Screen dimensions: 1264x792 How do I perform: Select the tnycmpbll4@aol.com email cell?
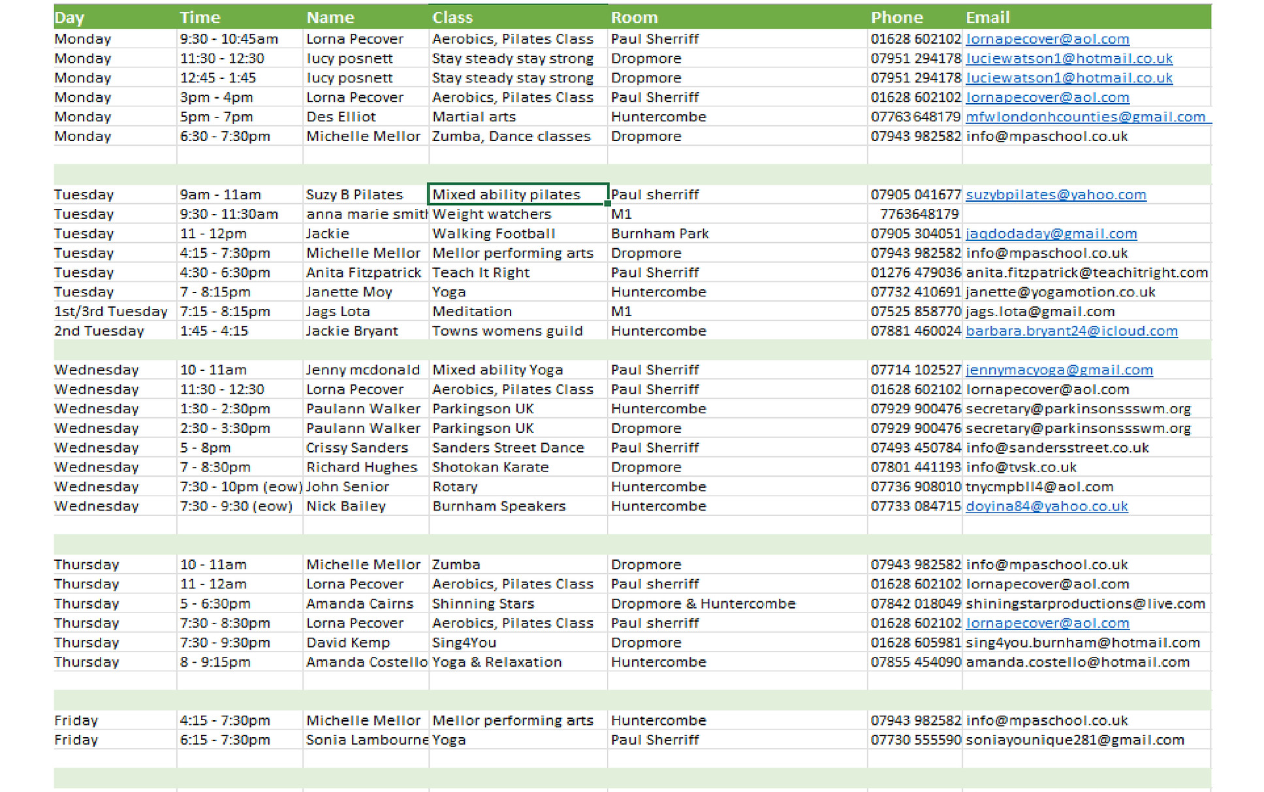1086,487
